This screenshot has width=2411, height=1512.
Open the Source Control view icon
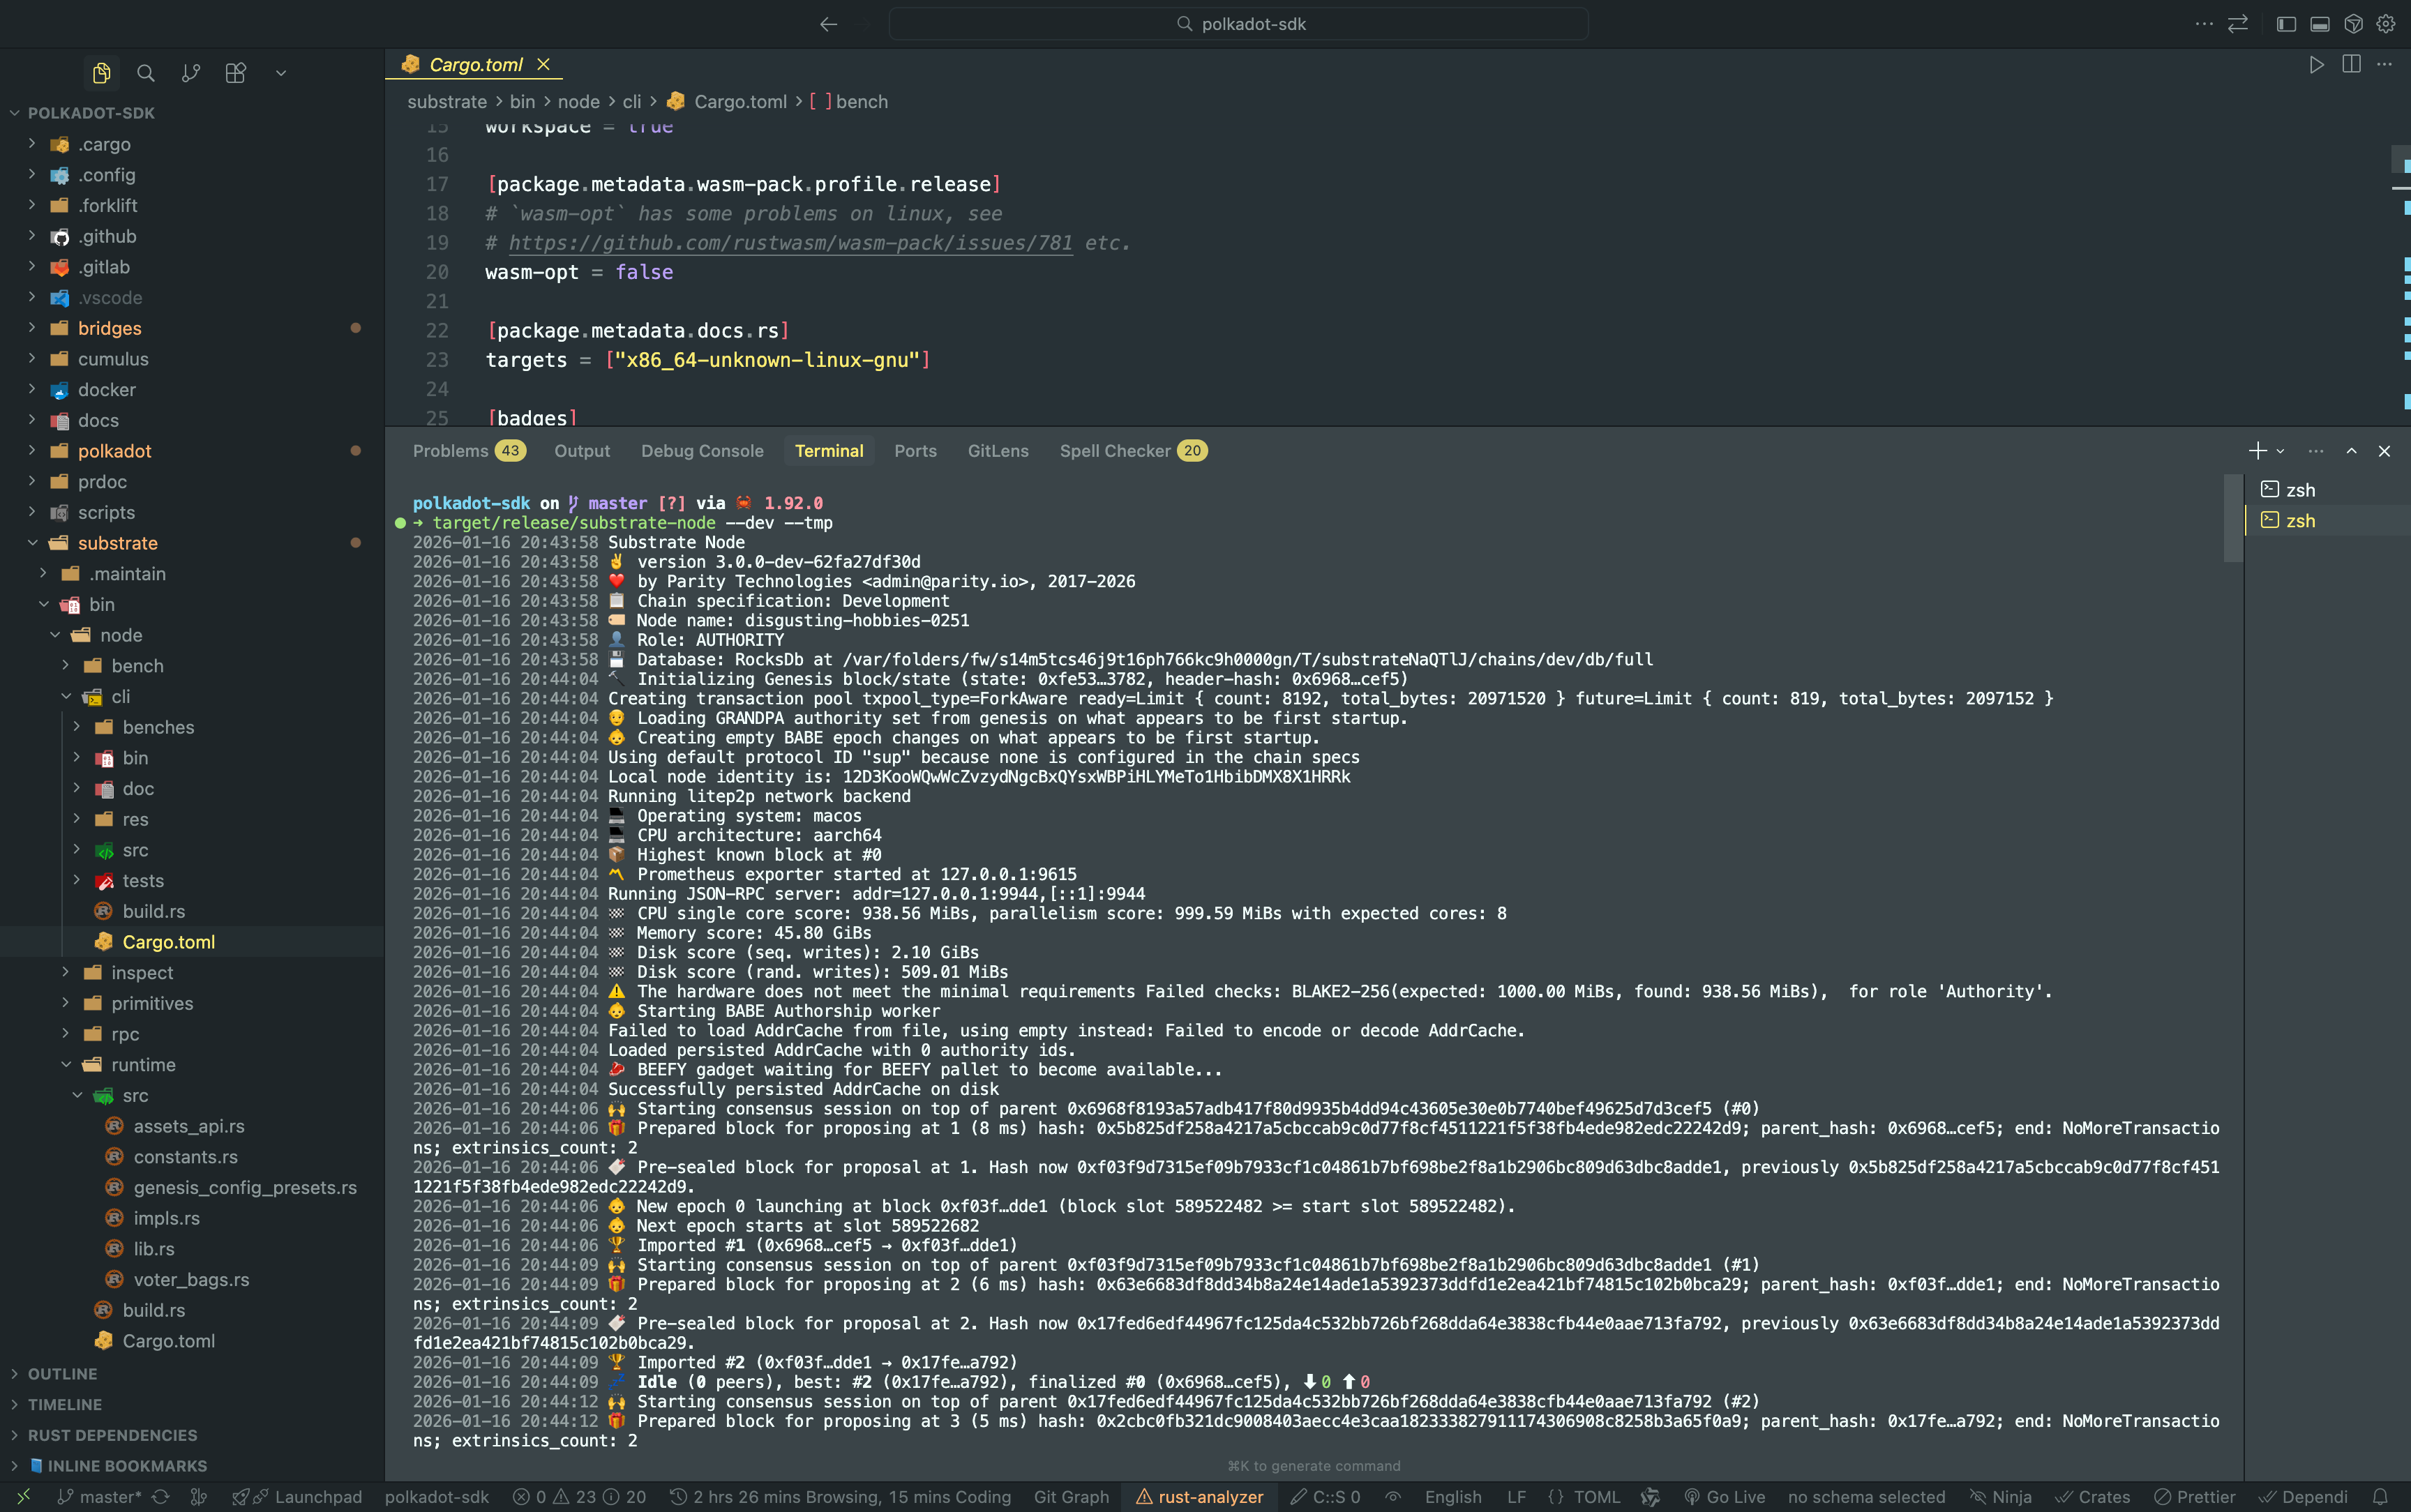[190, 73]
